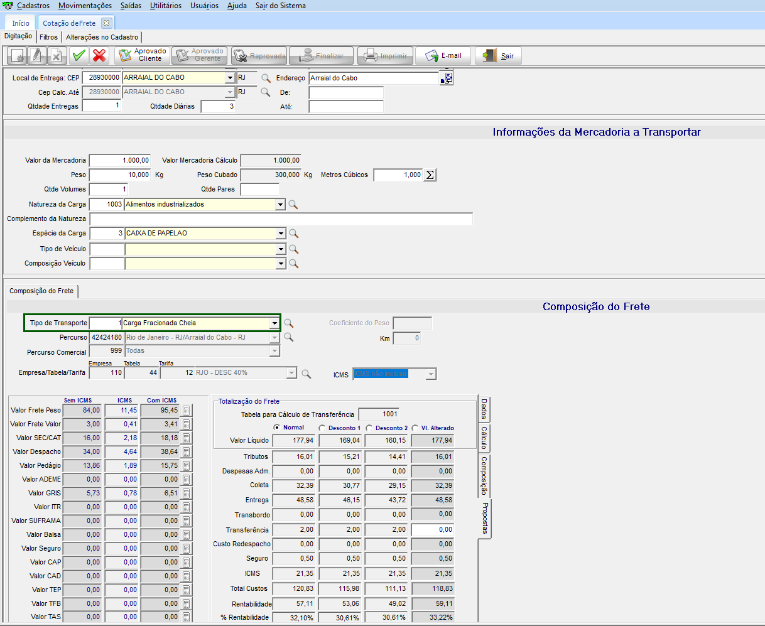Image resolution: width=765 pixels, height=626 pixels.
Task: Open the address lookup icon beside Endereço
Action: tap(447, 78)
